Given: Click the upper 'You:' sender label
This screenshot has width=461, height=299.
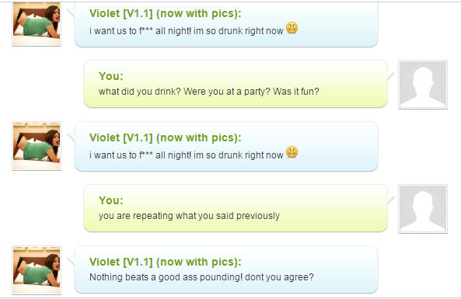Looking at the screenshot, I should coord(111,76).
